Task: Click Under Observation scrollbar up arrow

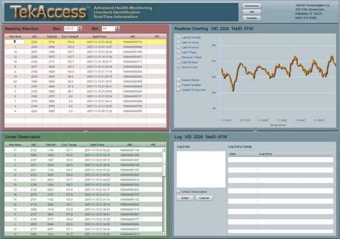Action: coord(164,150)
